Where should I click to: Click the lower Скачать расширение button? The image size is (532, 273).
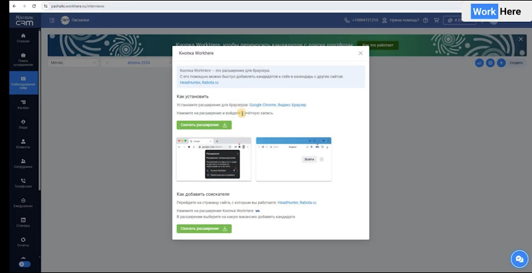click(x=204, y=228)
